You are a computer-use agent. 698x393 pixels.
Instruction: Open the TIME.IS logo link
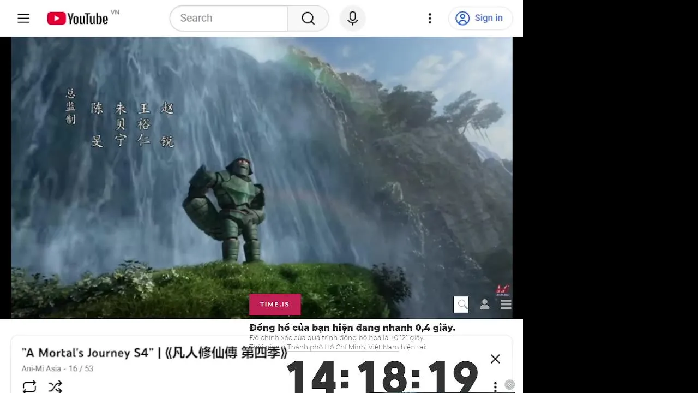click(x=275, y=305)
